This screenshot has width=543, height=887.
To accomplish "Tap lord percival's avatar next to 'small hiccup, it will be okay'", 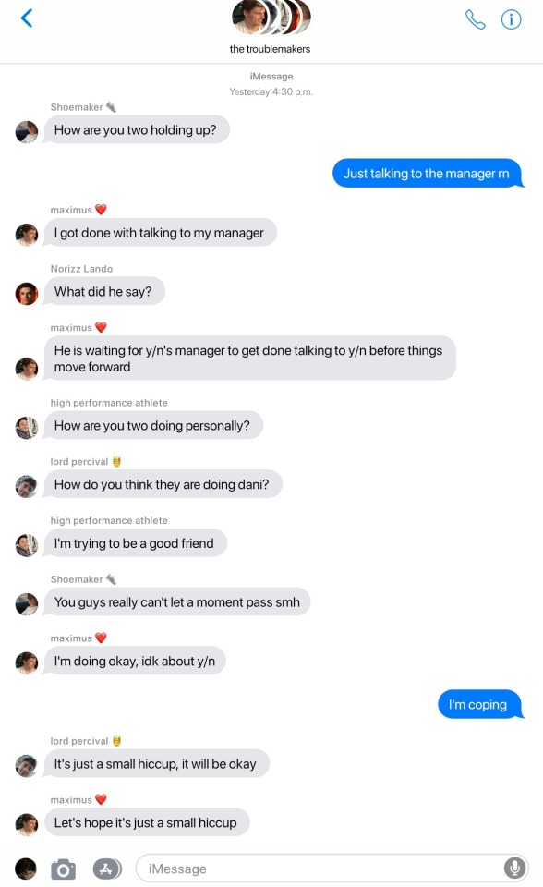I will tap(26, 766).
